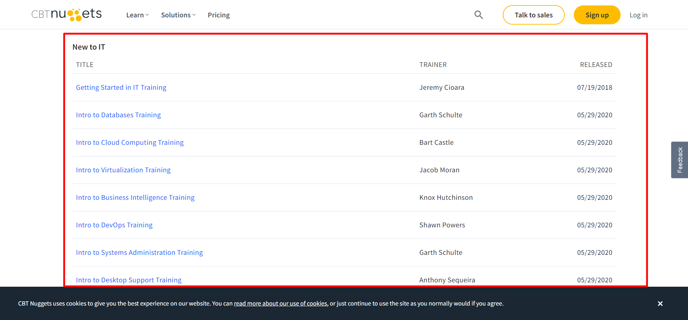Expand the Learn dropdown menu

pyautogui.click(x=137, y=15)
